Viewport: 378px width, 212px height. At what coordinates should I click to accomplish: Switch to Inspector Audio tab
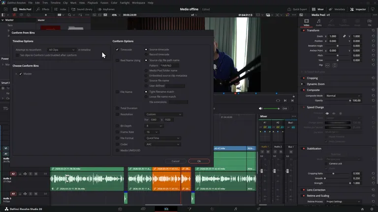click(319, 23)
